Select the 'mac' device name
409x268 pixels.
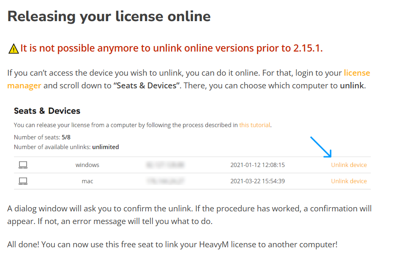(x=87, y=181)
